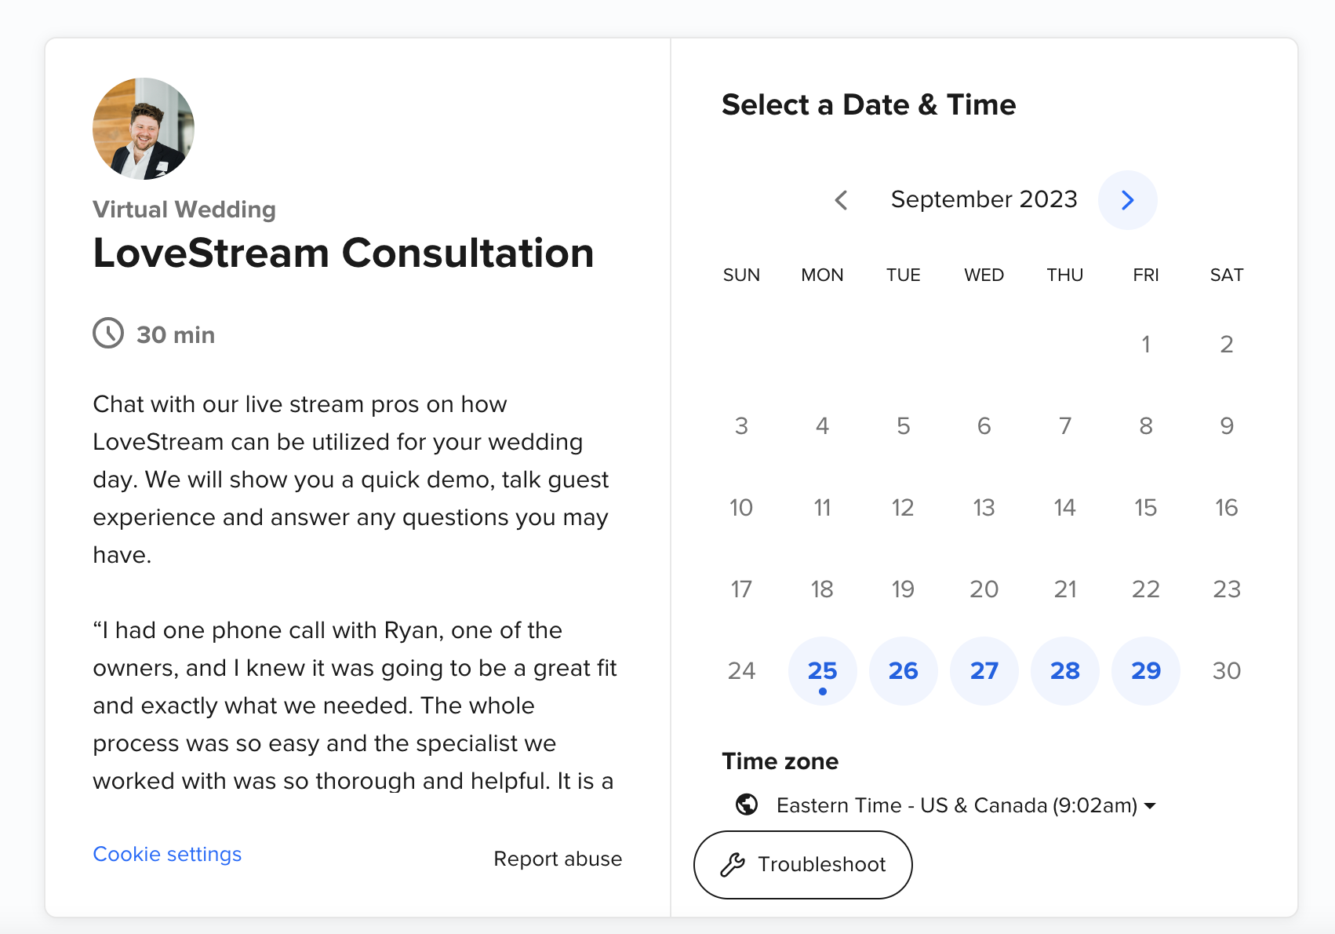Go to the next month arrow
Image resolution: width=1335 pixels, height=934 pixels.
pos(1127,200)
